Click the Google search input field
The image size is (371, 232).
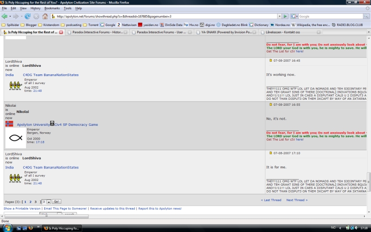click(329, 16)
